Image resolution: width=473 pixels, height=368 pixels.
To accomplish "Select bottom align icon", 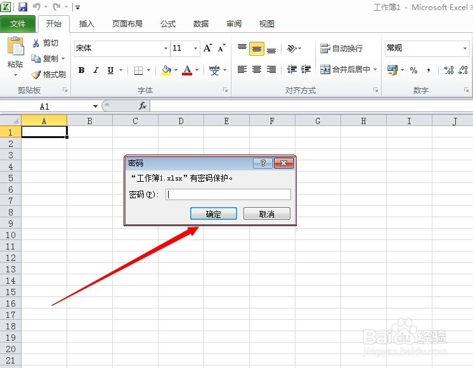I will click(x=271, y=49).
